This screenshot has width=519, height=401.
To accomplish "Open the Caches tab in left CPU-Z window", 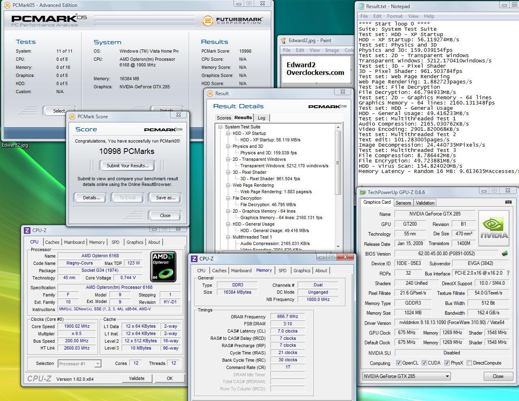I will 52,242.
